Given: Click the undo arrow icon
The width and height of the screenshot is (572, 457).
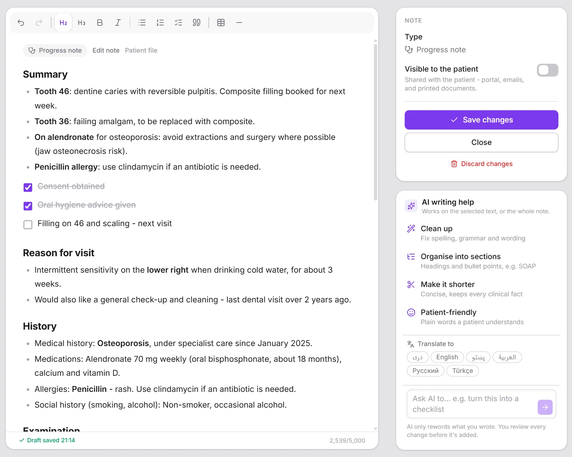Looking at the screenshot, I should pyautogui.click(x=21, y=23).
